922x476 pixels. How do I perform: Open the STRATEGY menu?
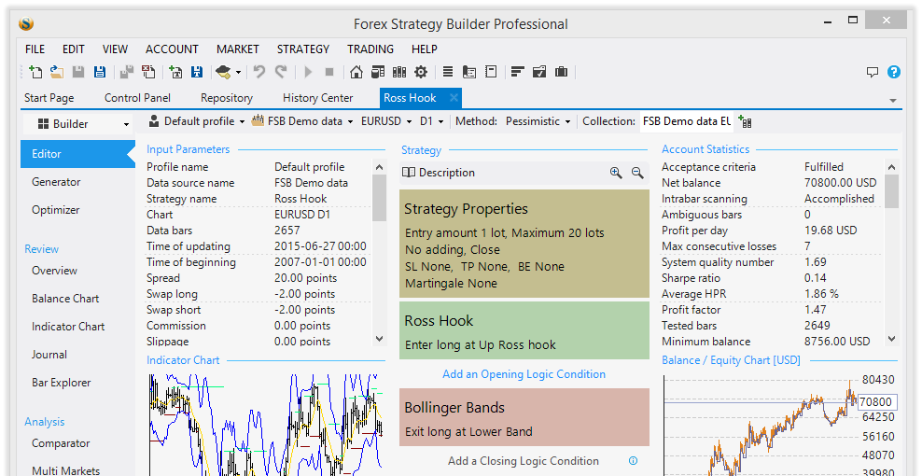(303, 49)
